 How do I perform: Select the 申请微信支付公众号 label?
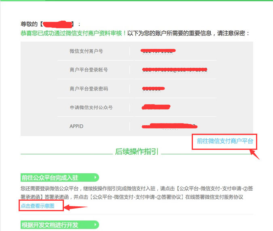coord(91,107)
